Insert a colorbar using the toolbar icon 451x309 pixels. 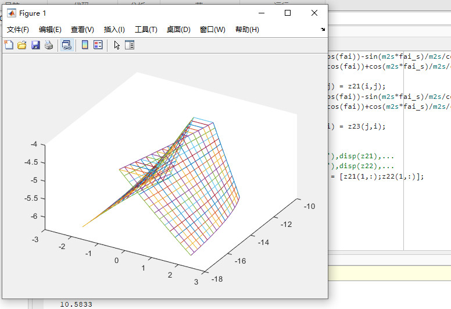point(85,45)
